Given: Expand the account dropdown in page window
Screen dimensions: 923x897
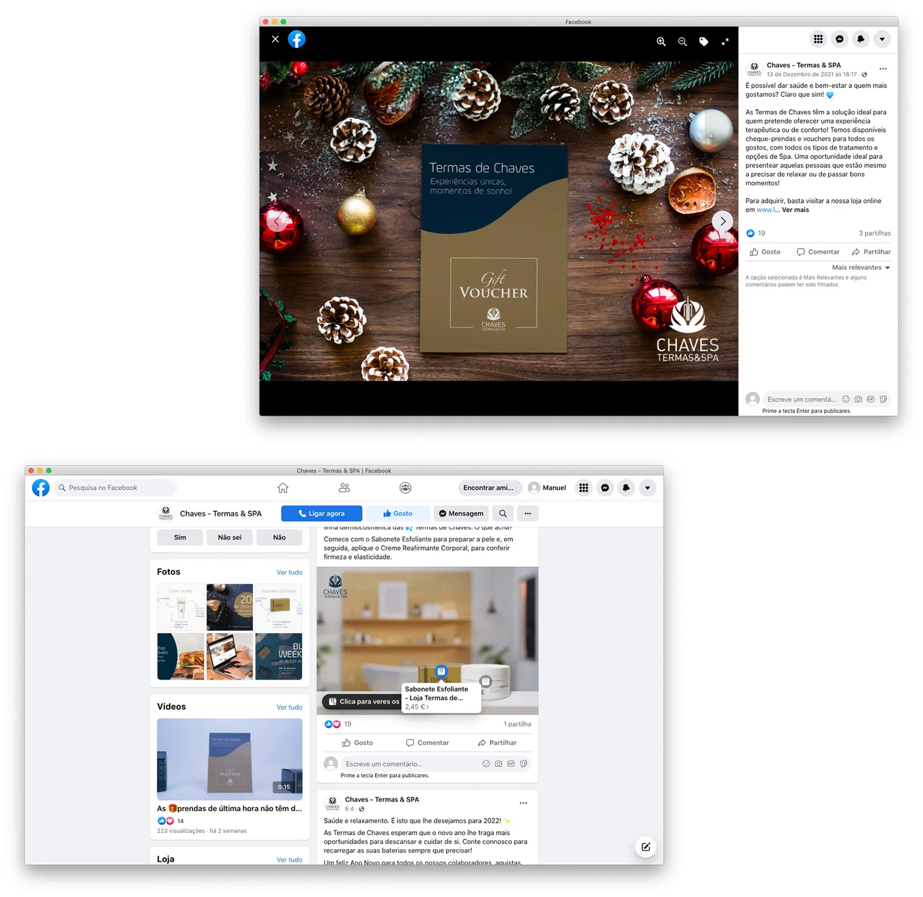Looking at the screenshot, I should tap(647, 488).
